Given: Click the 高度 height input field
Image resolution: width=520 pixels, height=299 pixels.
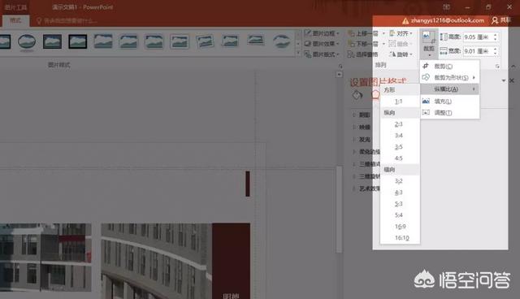Looking at the screenshot, I should point(480,37).
